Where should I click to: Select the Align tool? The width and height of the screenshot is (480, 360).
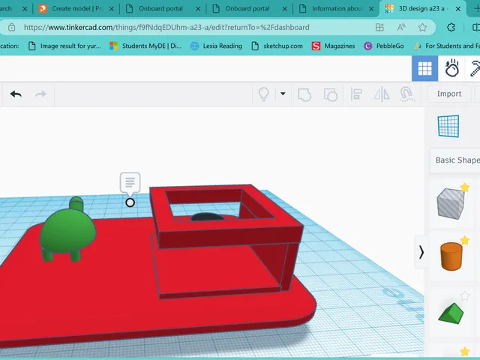(x=356, y=94)
